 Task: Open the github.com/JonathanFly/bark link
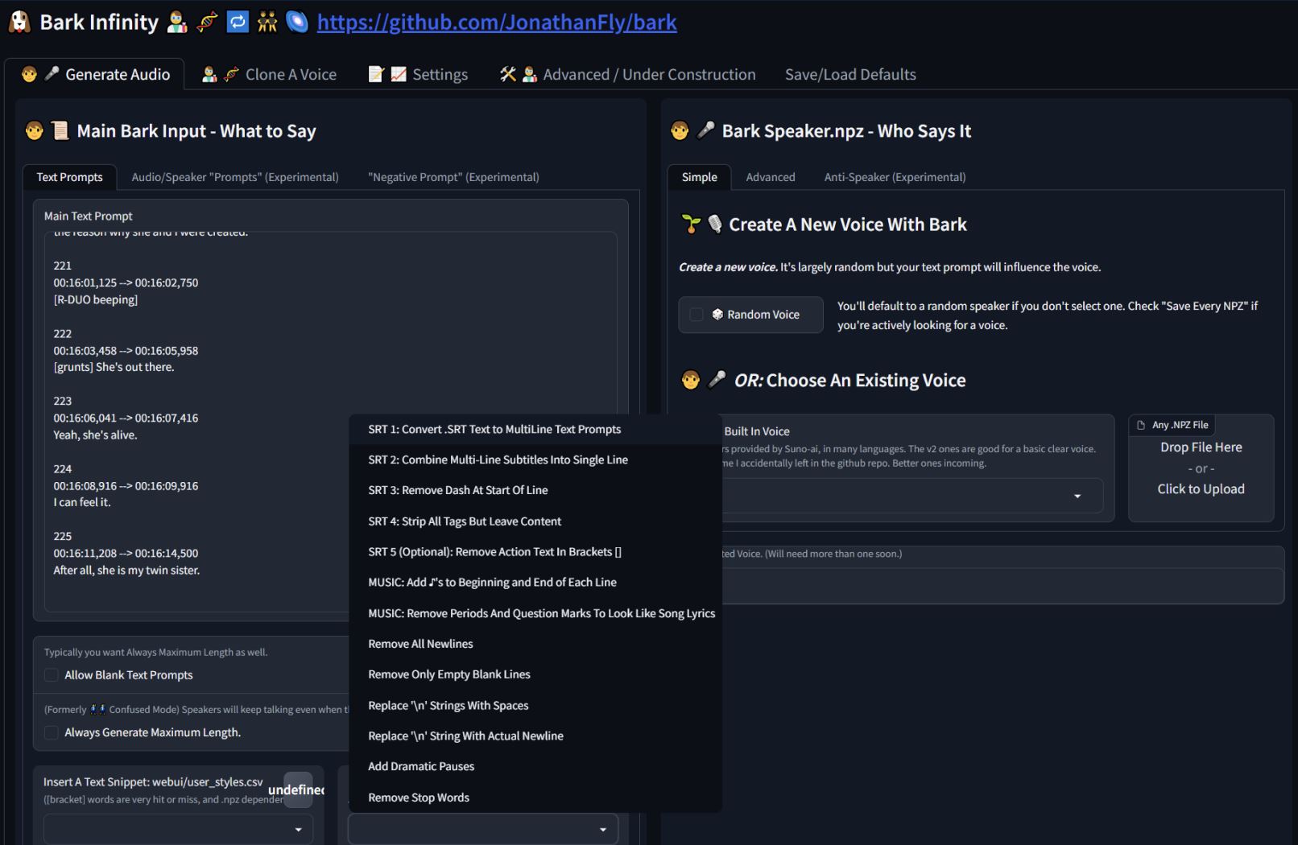(x=497, y=23)
